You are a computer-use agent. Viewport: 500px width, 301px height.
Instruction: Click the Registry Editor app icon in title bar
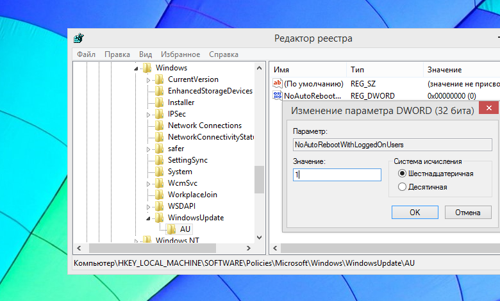tap(78, 38)
